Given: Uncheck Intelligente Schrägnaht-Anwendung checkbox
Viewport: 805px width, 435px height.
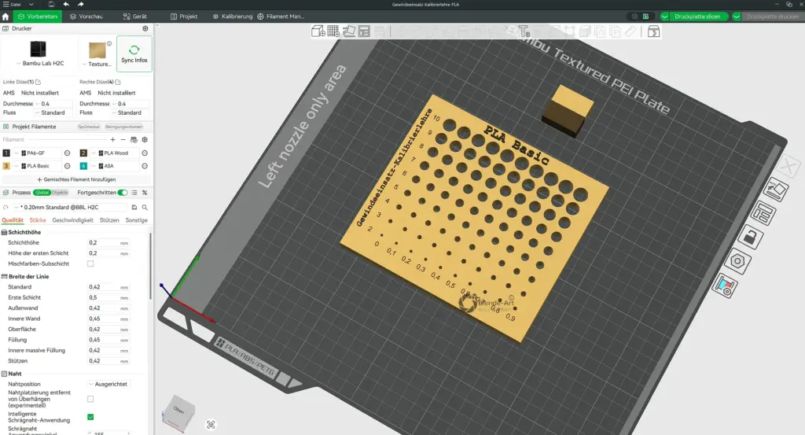Looking at the screenshot, I should click(x=90, y=417).
